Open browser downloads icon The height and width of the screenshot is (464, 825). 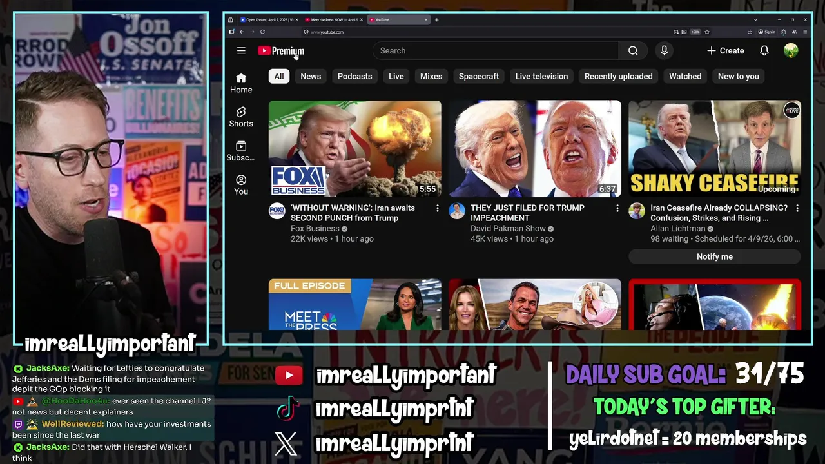[750, 32]
